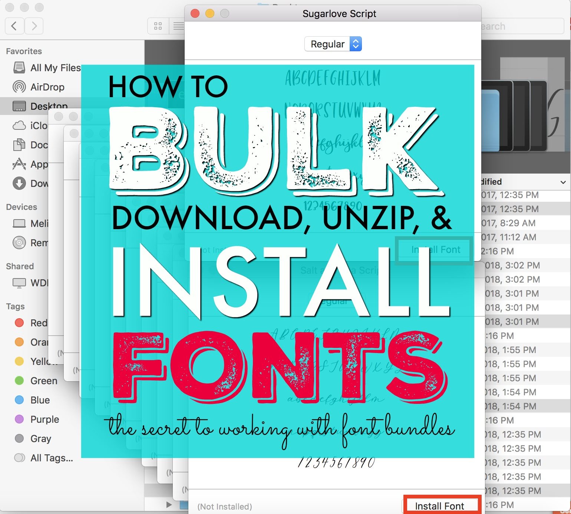The width and height of the screenshot is (571, 514).
Task: Open iCloud Drive cloud icon in sidebar
Action: click(x=19, y=126)
